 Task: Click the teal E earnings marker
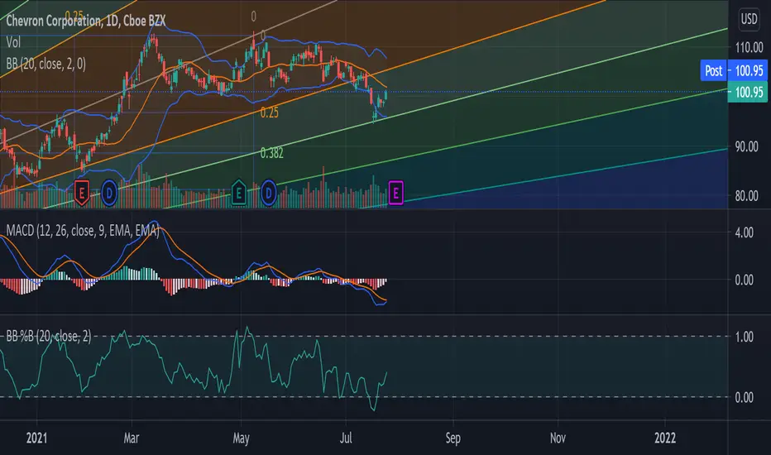click(238, 193)
